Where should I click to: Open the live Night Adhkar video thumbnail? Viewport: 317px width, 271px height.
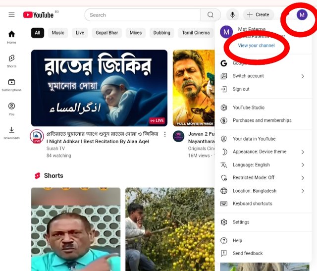coord(99,88)
